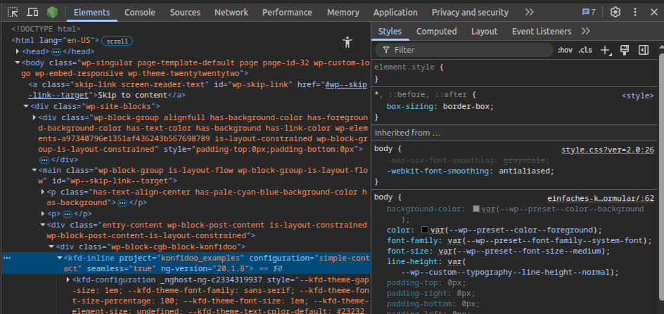The height and width of the screenshot is (314, 664).
Task: Select the Styles sub-tab
Action: (x=390, y=32)
